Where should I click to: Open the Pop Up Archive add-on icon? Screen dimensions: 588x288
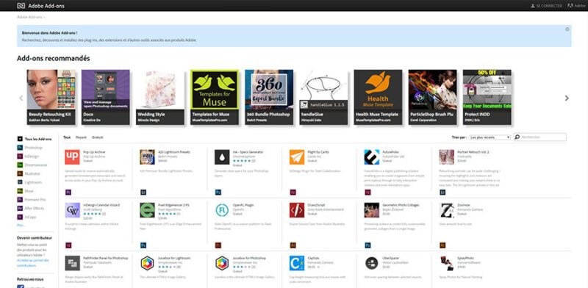[72, 157]
